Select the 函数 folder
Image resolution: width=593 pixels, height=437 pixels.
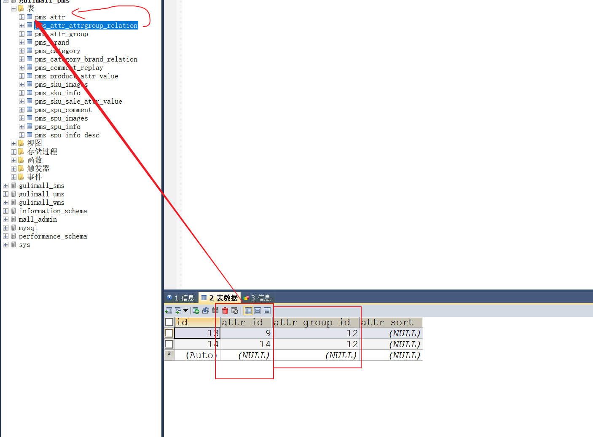35,160
